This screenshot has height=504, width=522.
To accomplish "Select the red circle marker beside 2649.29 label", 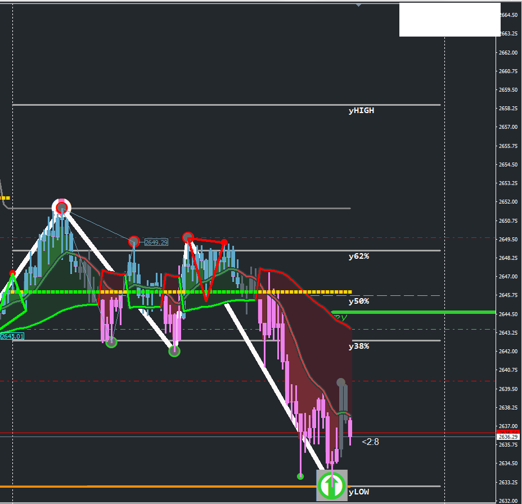I will [134, 241].
